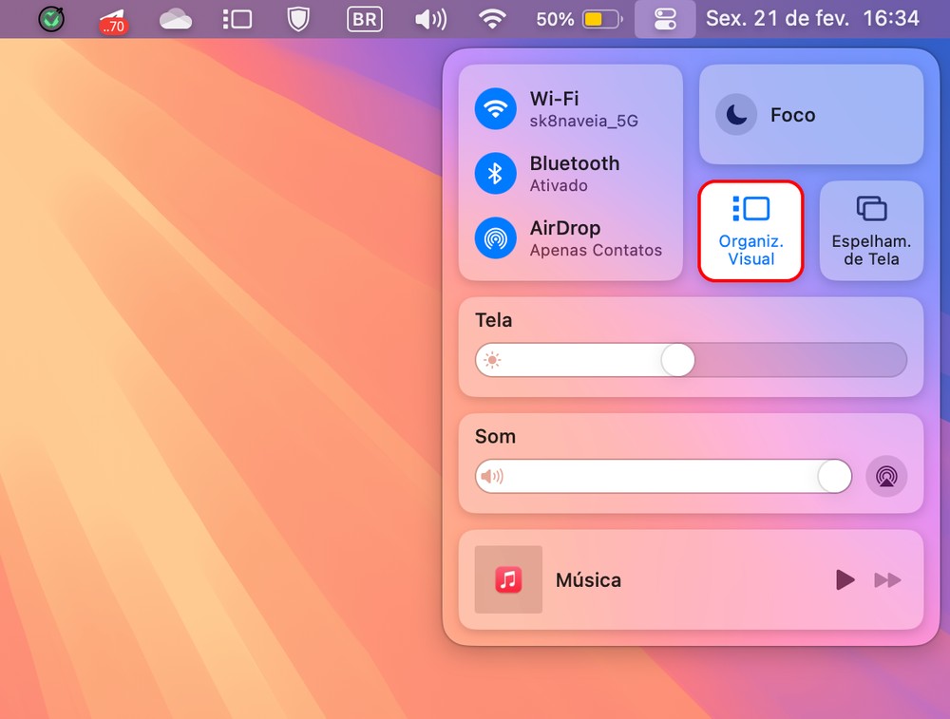Toggle the Bluetooth round button
The image size is (950, 719).
tap(495, 174)
